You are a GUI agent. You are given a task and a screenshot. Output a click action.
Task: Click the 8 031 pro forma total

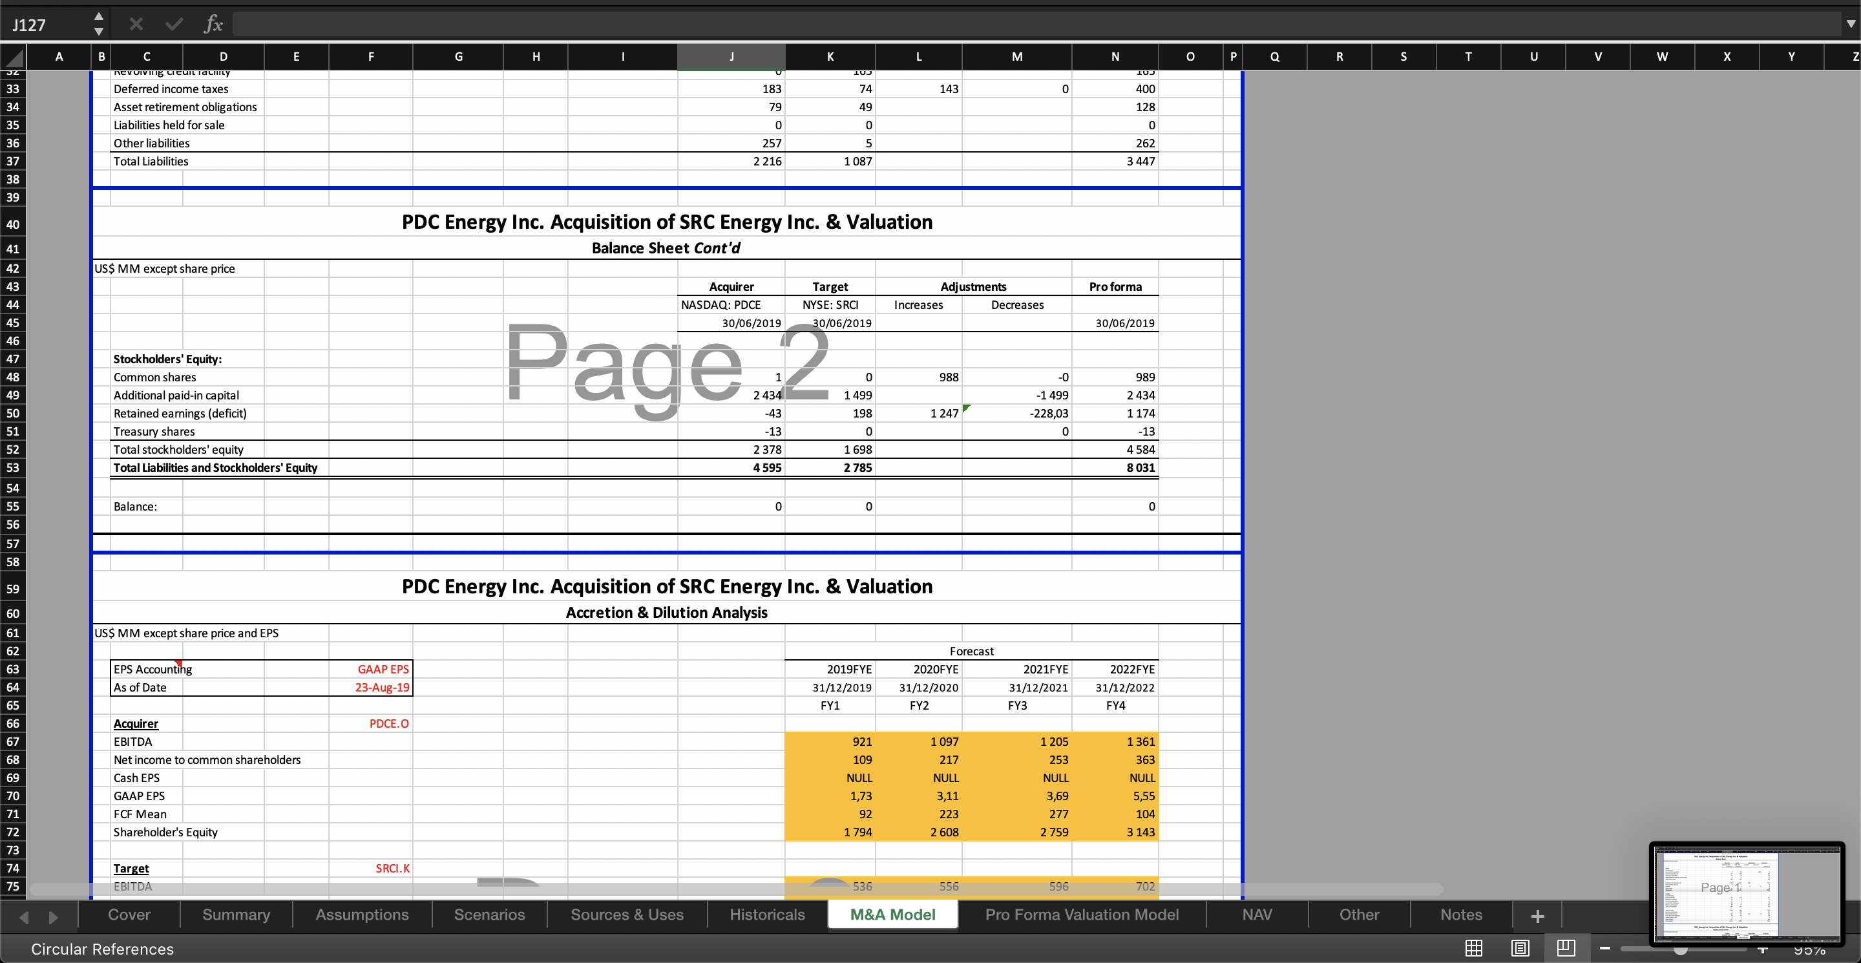click(1115, 467)
